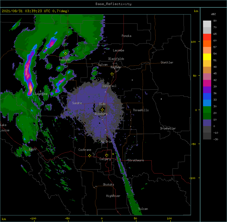Click the RedDeer city label
Viewport: 227px width, 222px height.
(116, 67)
